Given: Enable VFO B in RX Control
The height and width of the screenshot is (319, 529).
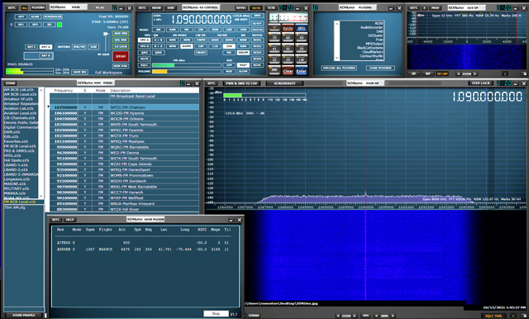Looking at the screenshot, I should (144, 46).
